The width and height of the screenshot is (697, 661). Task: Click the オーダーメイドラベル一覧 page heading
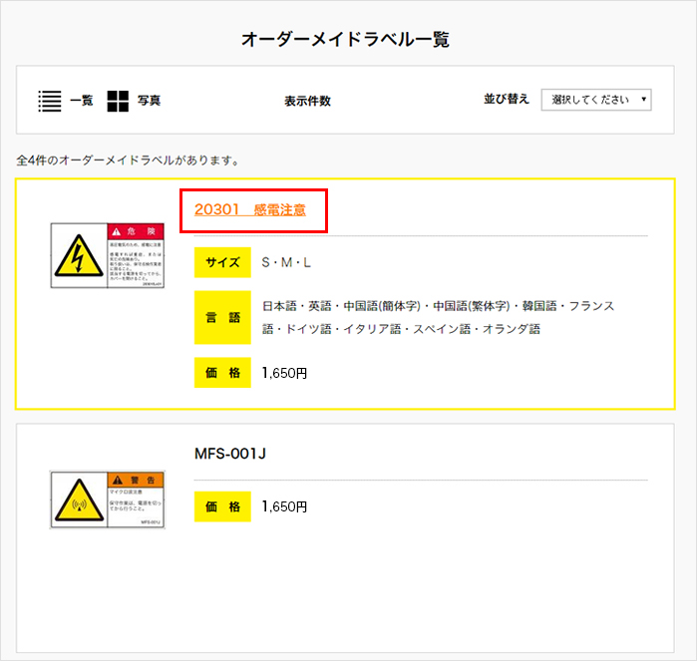345,40
